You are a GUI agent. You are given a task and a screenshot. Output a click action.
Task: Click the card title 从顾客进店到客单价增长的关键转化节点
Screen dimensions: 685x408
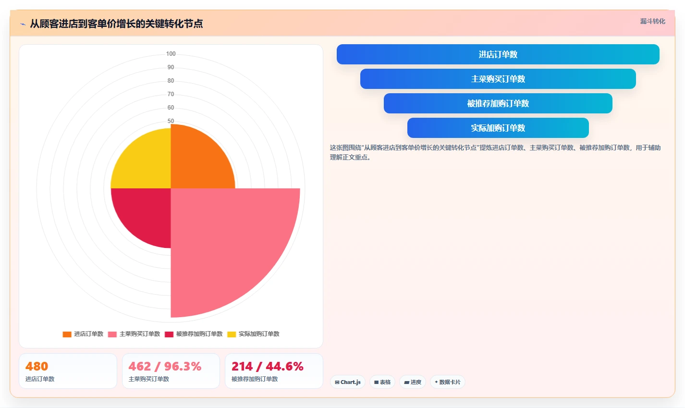116,24
